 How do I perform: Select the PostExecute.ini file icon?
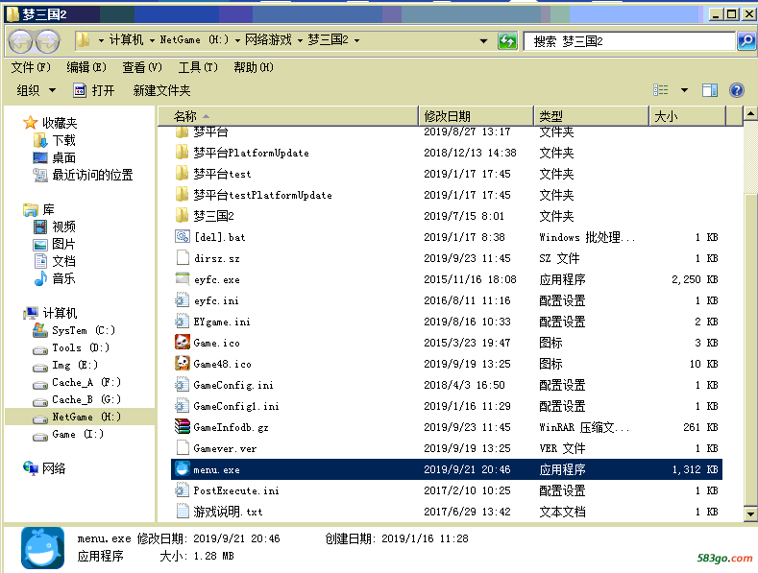coord(183,489)
